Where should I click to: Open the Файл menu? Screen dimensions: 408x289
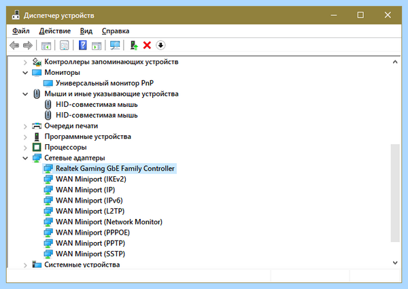21,31
